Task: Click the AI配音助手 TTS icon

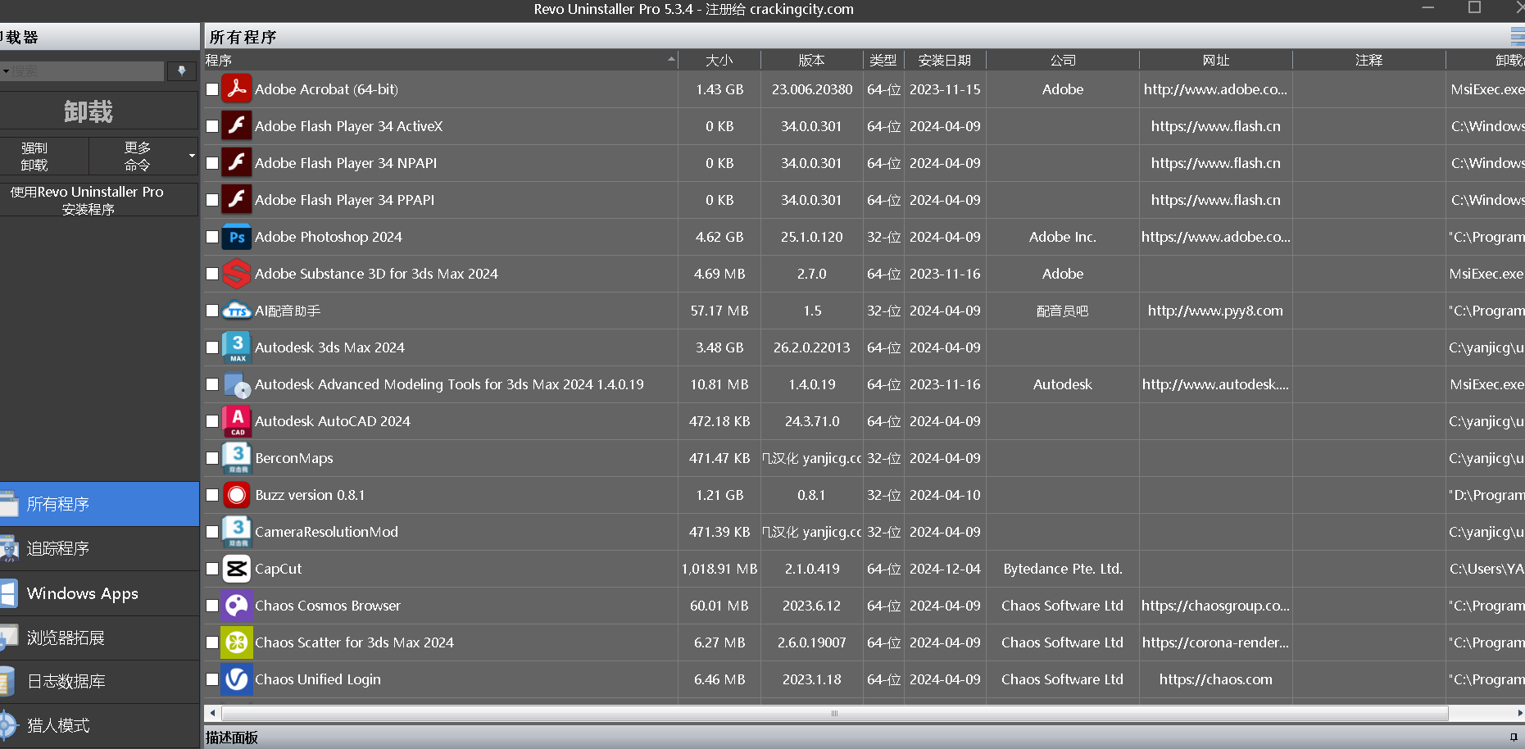Action: click(237, 310)
